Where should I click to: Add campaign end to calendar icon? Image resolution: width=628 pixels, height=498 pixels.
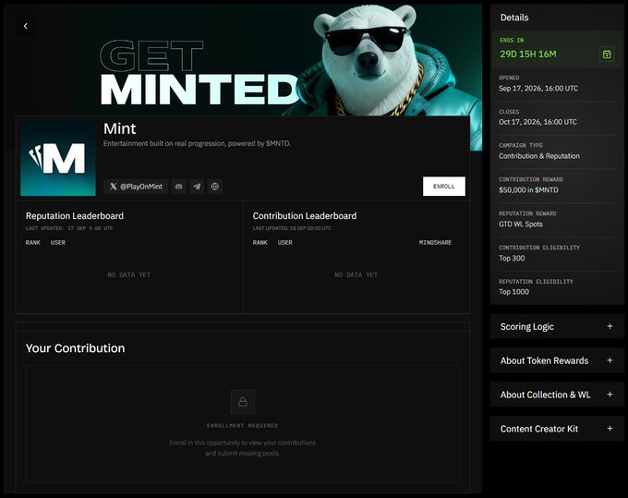(x=607, y=54)
